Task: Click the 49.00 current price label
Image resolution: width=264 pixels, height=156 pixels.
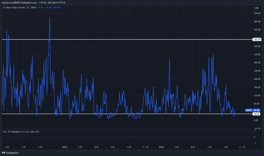Action: 256,110
